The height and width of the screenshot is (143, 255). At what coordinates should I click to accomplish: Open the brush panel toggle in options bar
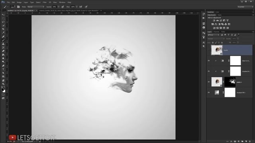coord(18,7)
